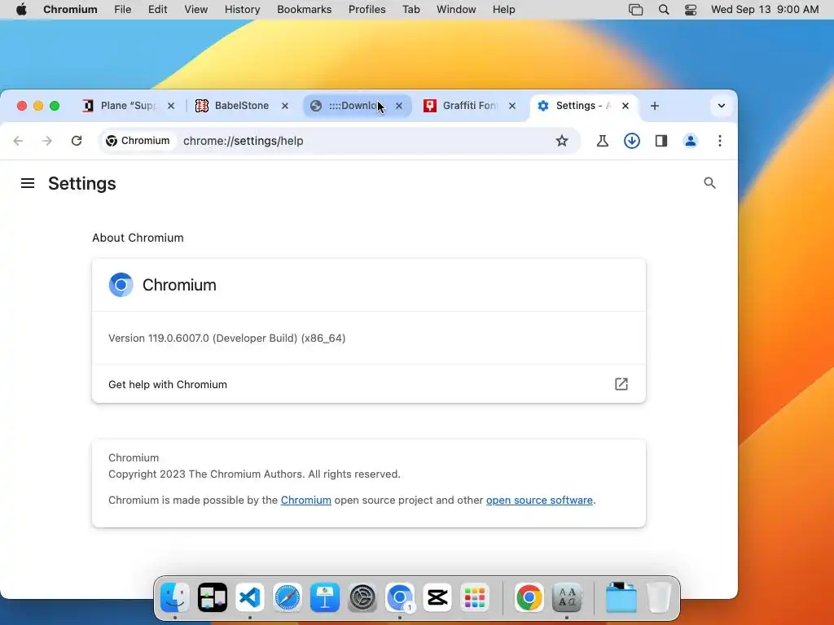The width and height of the screenshot is (834, 625).
Task: Select the version 119.0.6007.0 text
Action: [x=227, y=338]
